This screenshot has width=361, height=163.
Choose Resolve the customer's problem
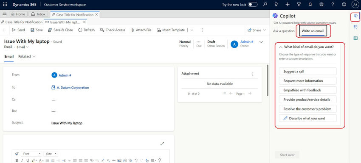(x=307, y=109)
